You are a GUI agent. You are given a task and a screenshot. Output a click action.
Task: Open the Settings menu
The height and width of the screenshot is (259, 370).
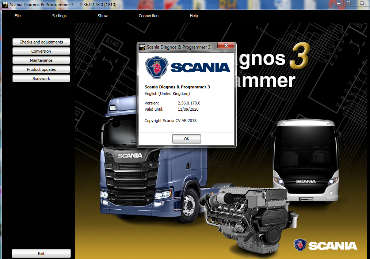pyautogui.click(x=59, y=16)
